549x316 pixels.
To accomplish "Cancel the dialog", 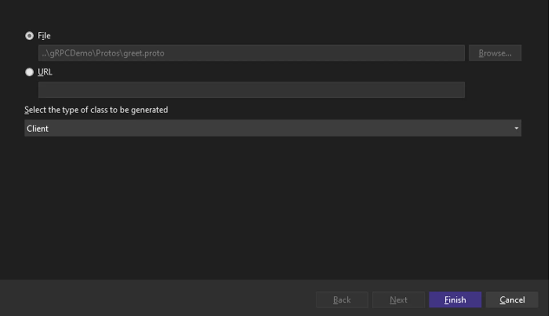I will pyautogui.click(x=512, y=300).
